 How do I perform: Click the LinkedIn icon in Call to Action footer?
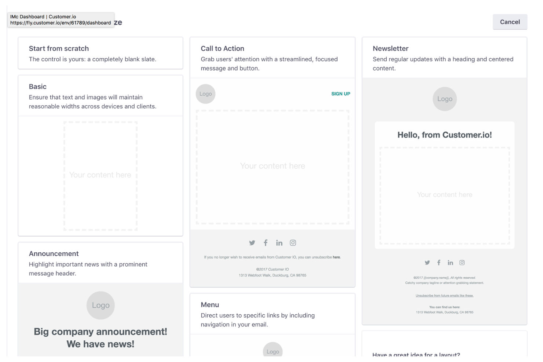279,242
